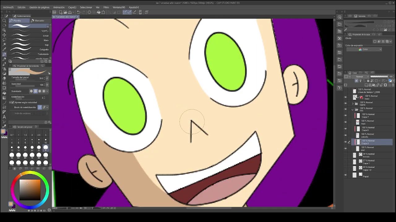Hide the 'lujuria' folder layer
The height and width of the screenshot is (222, 396).
click(x=346, y=104)
